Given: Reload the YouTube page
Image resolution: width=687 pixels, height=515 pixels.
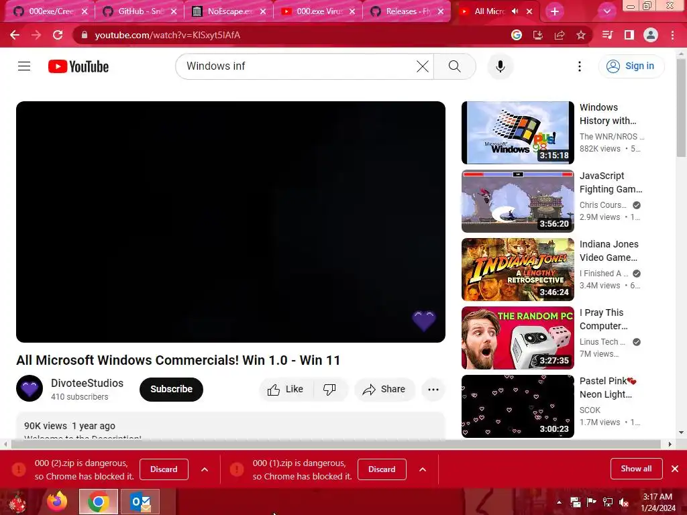Looking at the screenshot, I should click(58, 35).
